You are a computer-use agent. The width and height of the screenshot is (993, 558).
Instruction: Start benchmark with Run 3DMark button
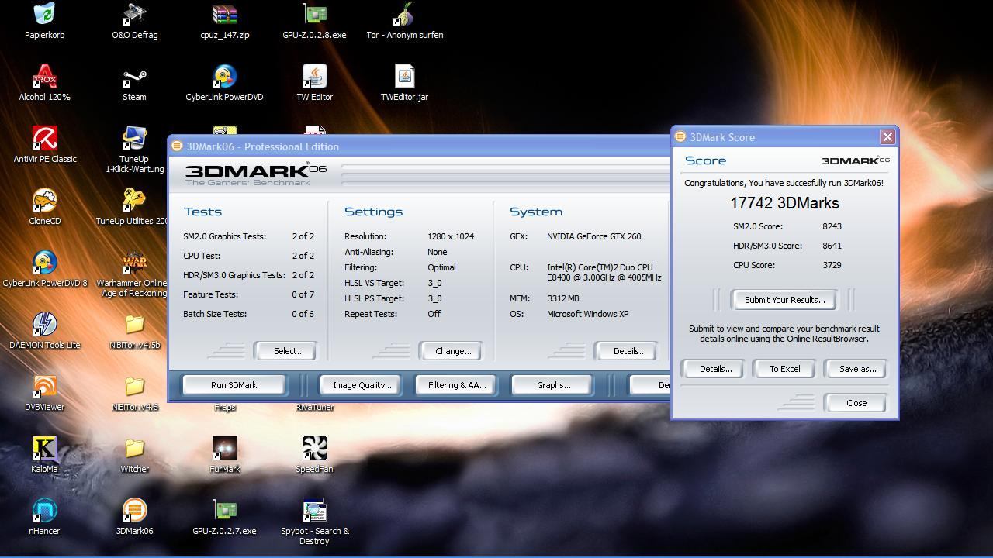(234, 385)
